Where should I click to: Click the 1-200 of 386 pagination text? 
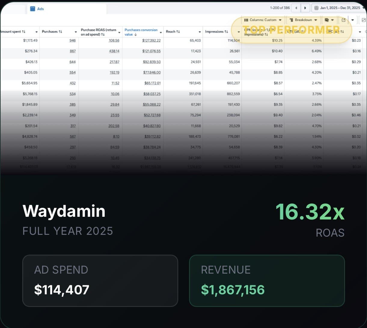coord(280,8)
